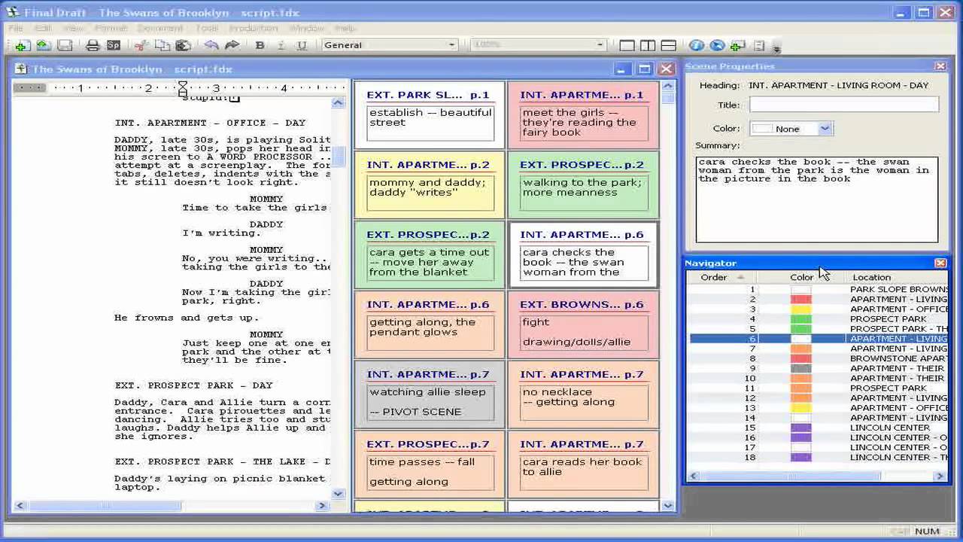
Task: Select the 'no necklace -- getting along' card
Action: coord(583,395)
